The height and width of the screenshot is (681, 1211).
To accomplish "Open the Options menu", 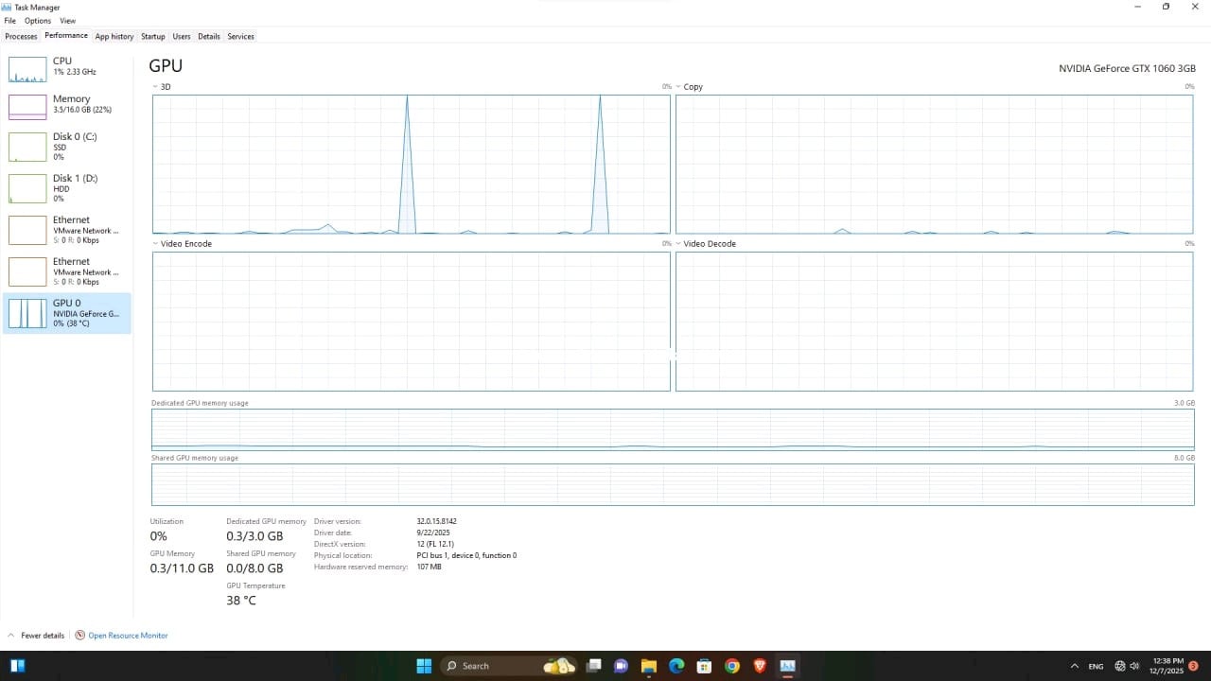I will click(38, 21).
